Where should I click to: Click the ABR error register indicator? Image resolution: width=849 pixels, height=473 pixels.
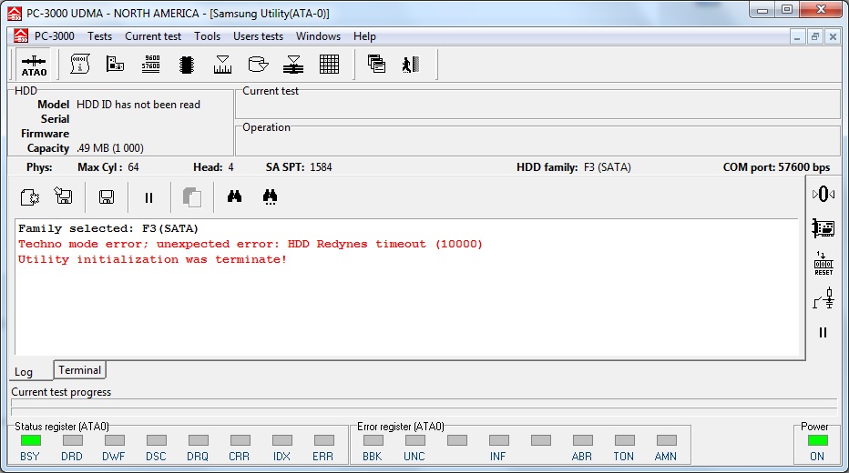583,440
